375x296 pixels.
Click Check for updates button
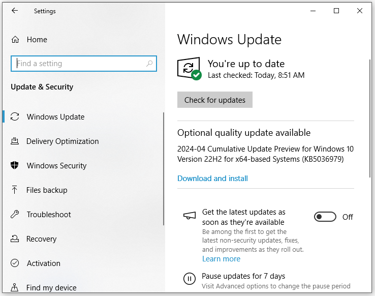(x=215, y=100)
